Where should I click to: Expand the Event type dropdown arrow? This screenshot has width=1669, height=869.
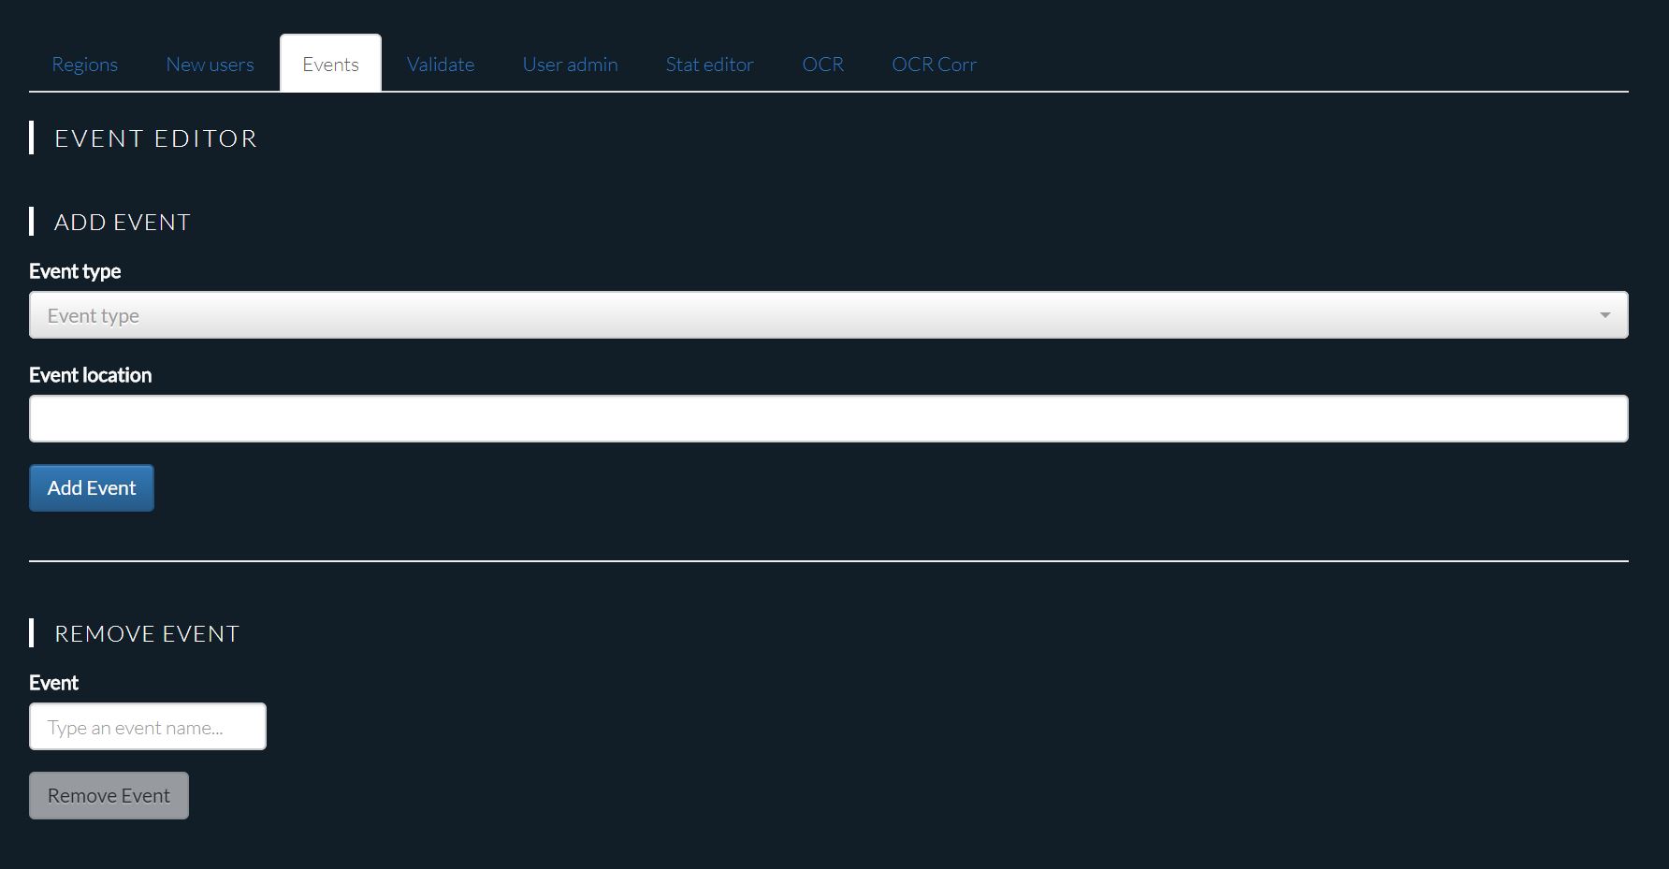pos(1604,315)
